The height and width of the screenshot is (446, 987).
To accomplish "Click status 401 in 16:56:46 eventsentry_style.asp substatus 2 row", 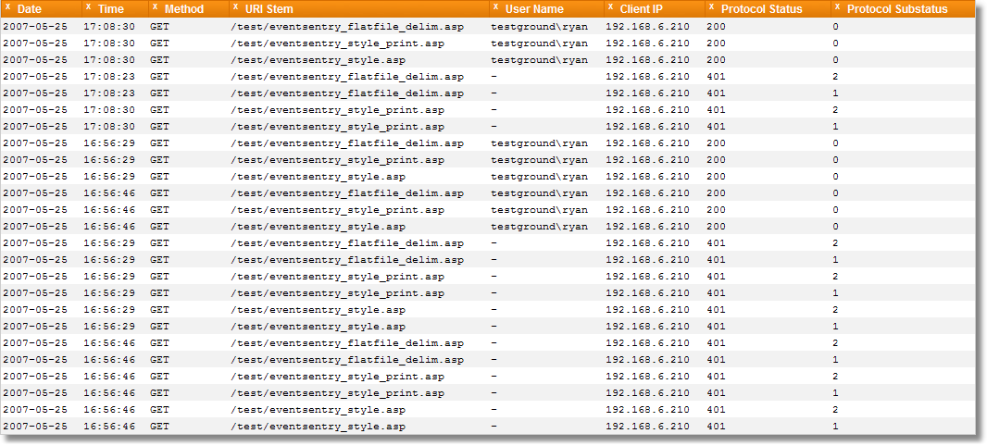I will [x=717, y=410].
